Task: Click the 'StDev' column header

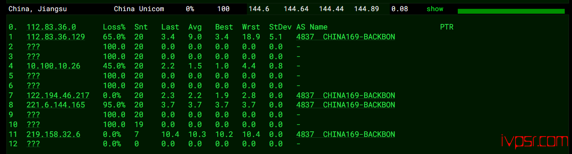Action: [280, 27]
